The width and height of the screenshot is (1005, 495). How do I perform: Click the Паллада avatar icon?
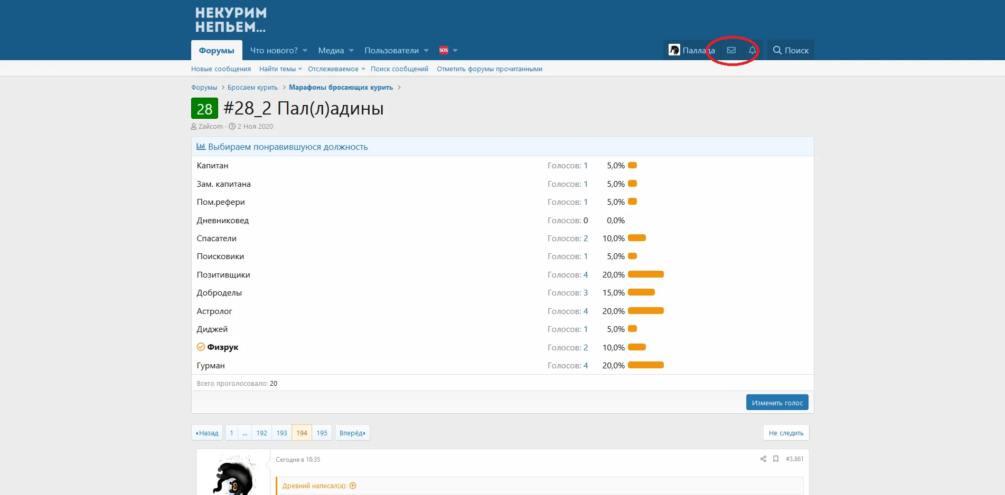point(674,50)
